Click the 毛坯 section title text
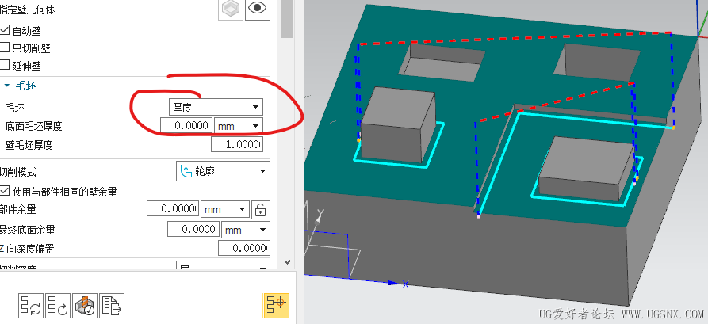 25,86
